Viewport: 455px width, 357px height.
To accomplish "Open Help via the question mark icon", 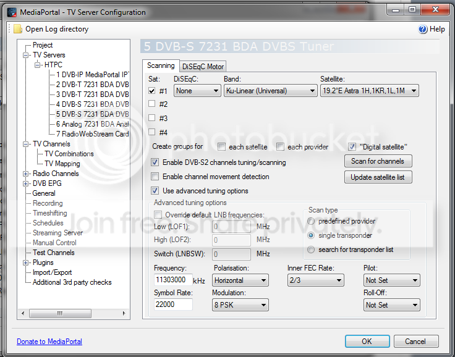I will point(422,29).
